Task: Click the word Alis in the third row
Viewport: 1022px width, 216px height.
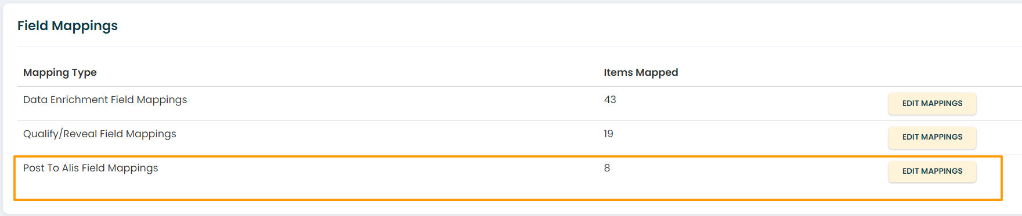Action: 70,168
